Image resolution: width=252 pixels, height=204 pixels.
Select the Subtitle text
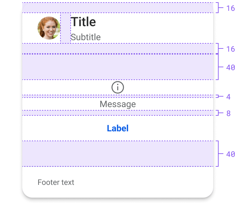click(x=86, y=37)
